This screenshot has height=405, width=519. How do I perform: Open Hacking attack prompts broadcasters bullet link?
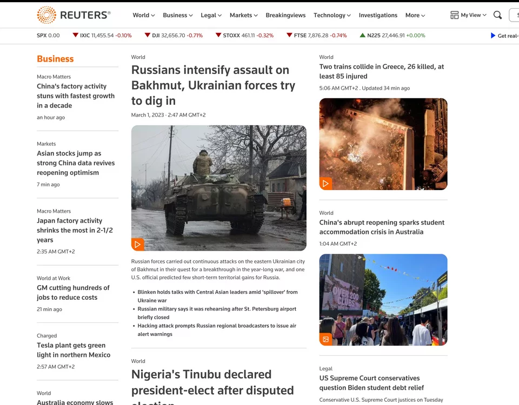pos(217,330)
